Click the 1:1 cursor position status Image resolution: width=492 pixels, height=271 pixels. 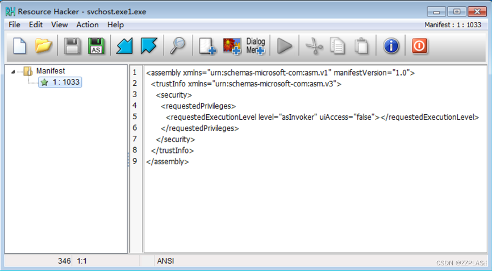[x=82, y=261]
